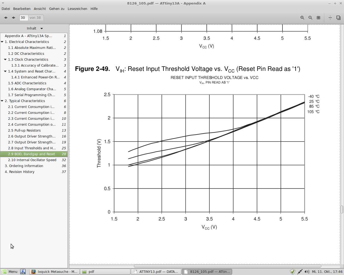Go to the next page with forward arrow
Screen dimensions: 344x275
(13, 18)
